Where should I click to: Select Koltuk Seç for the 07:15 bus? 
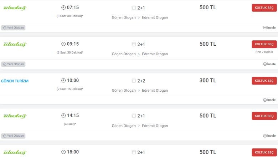[264, 8]
